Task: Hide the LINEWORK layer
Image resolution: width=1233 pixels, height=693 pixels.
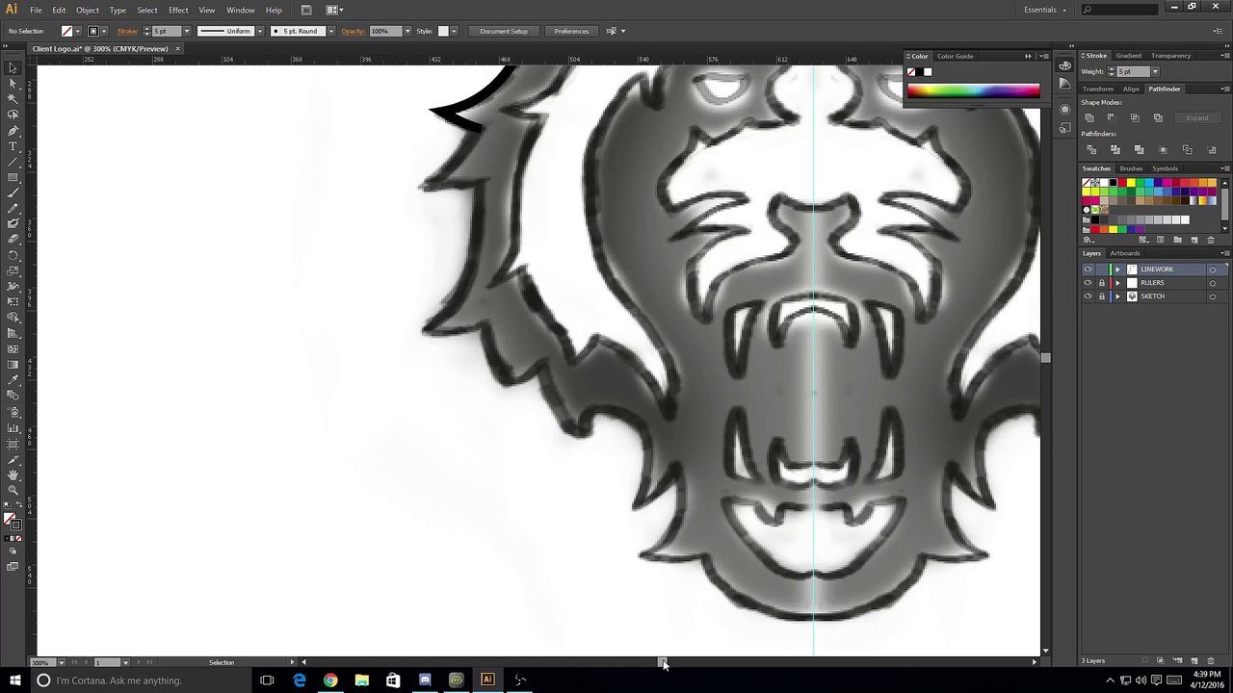Action: point(1089,269)
